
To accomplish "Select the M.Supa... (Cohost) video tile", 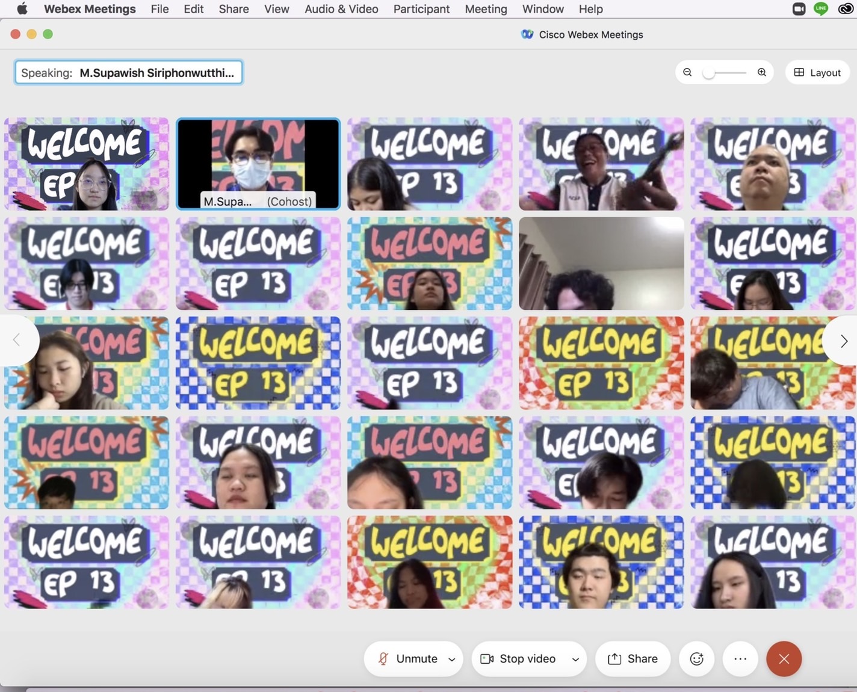I will (258, 164).
